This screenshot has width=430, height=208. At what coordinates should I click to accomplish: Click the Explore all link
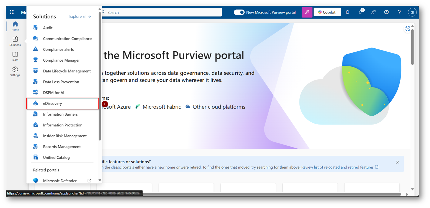(80, 16)
